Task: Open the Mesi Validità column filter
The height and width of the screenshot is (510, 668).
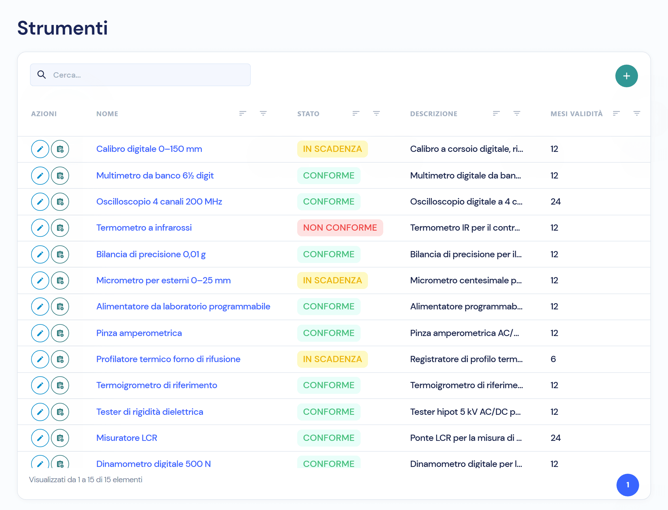Action: [x=637, y=114]
